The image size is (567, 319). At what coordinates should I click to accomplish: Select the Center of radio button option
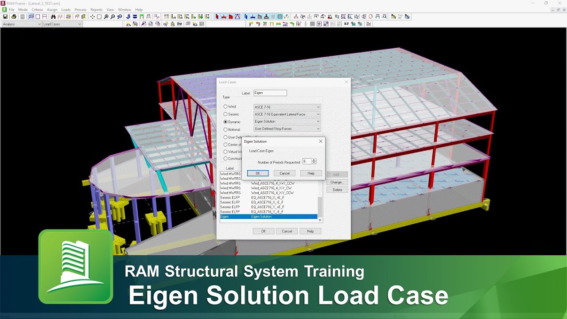(x=225, y=144)
